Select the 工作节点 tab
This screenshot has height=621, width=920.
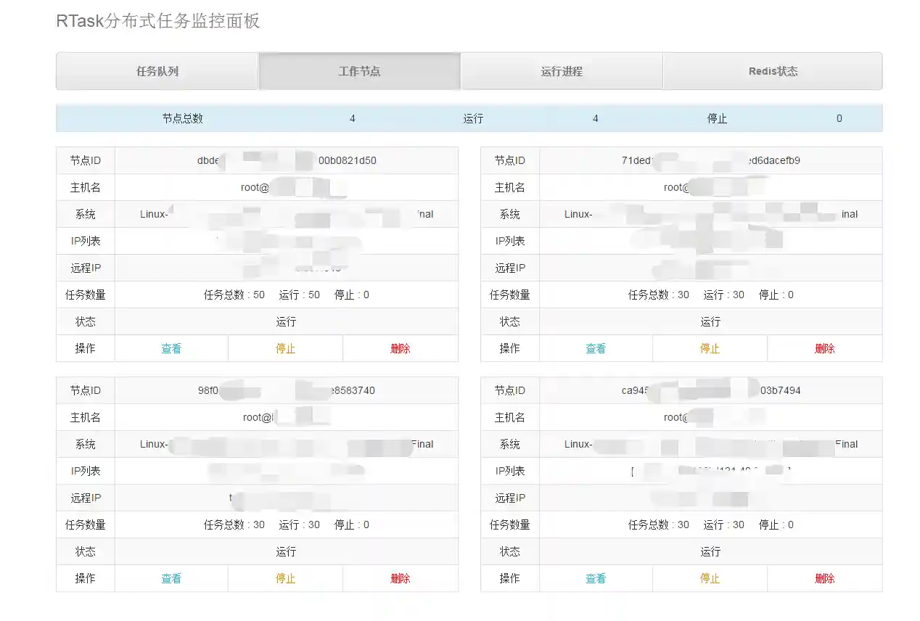tap(359, 71)
